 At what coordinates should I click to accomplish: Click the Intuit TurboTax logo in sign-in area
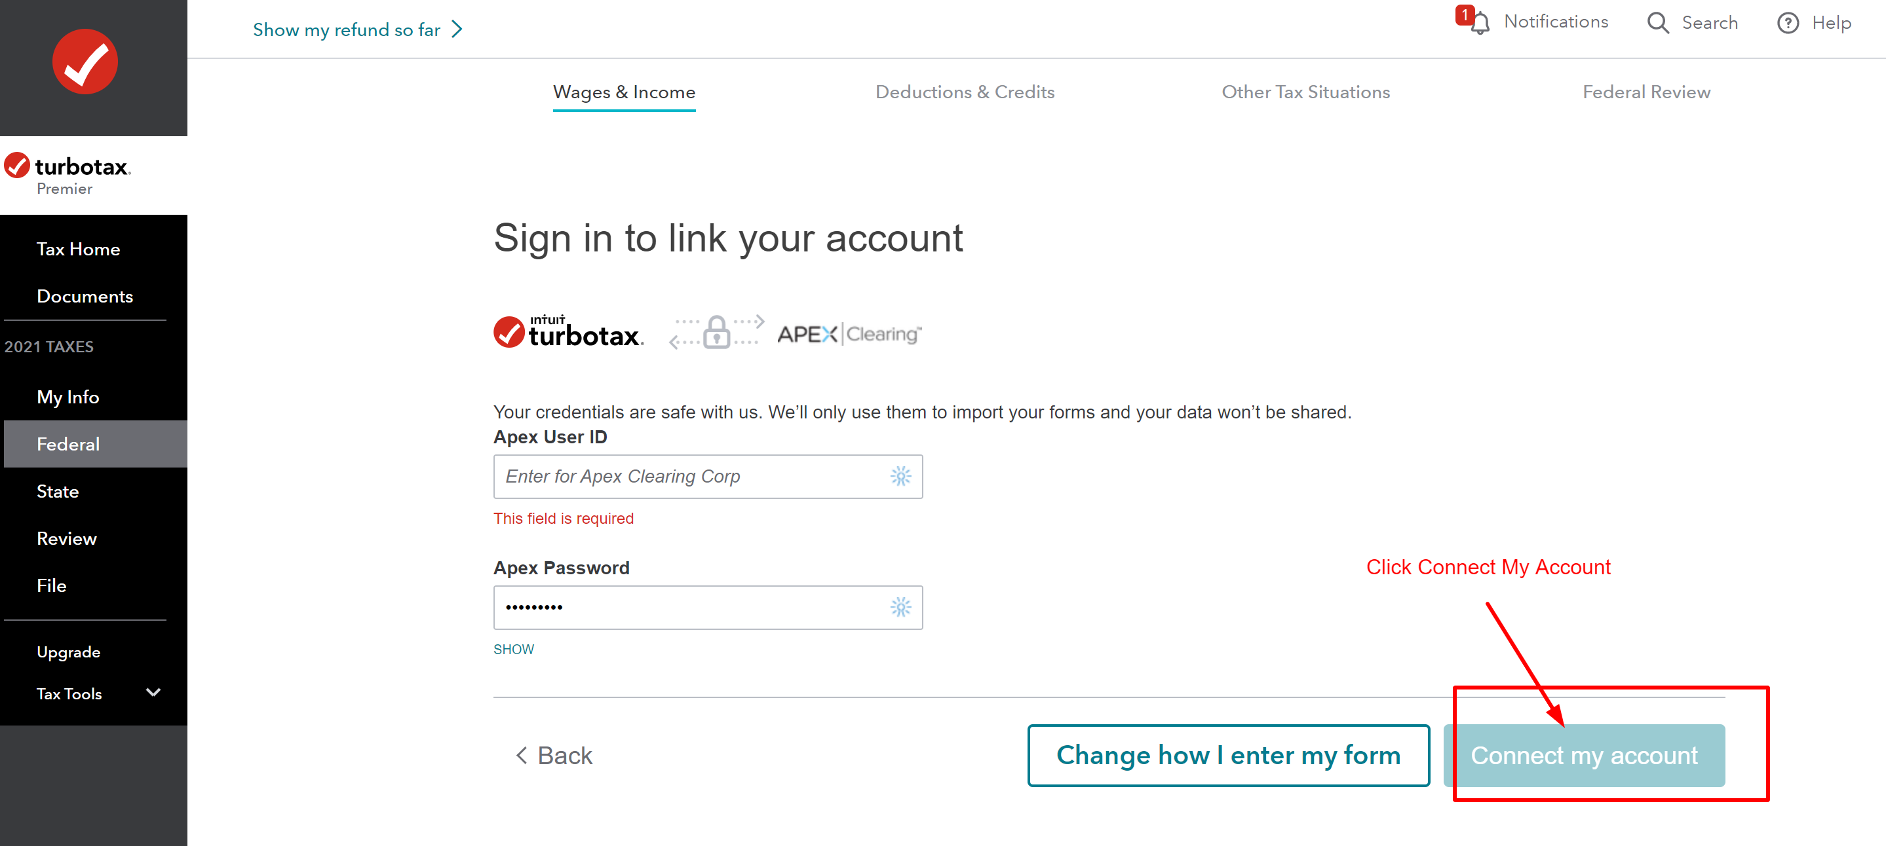pos(569,331)
